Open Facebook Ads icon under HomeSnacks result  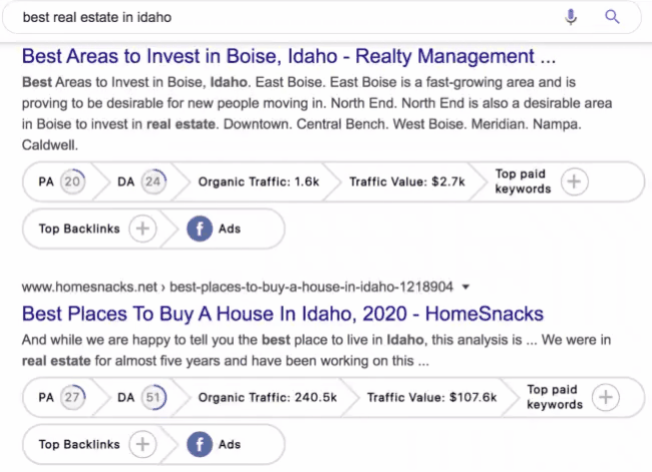pyautogui.click(x=200, y=444)
